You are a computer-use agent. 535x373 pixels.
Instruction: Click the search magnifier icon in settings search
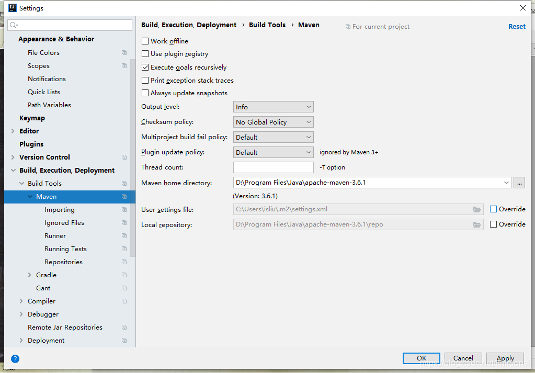pyautogui.click(x=14, y=25)
